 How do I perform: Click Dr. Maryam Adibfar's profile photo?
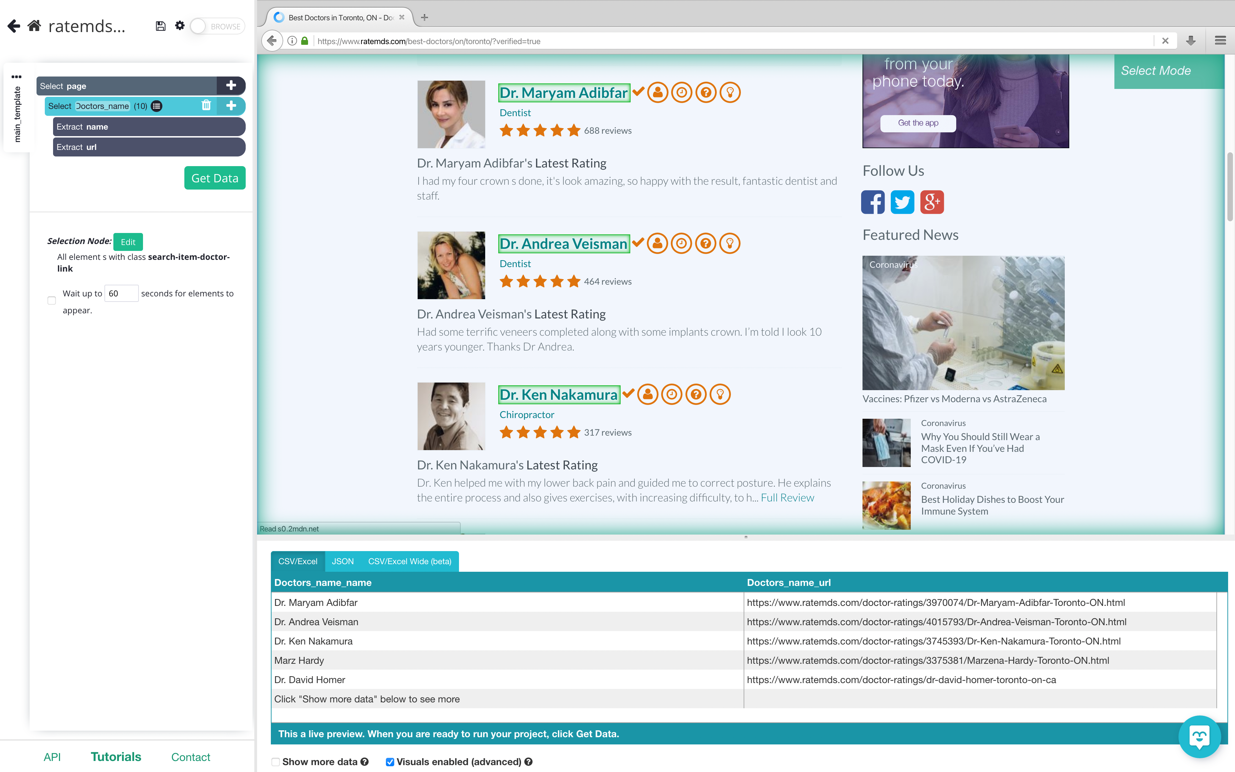451,114
